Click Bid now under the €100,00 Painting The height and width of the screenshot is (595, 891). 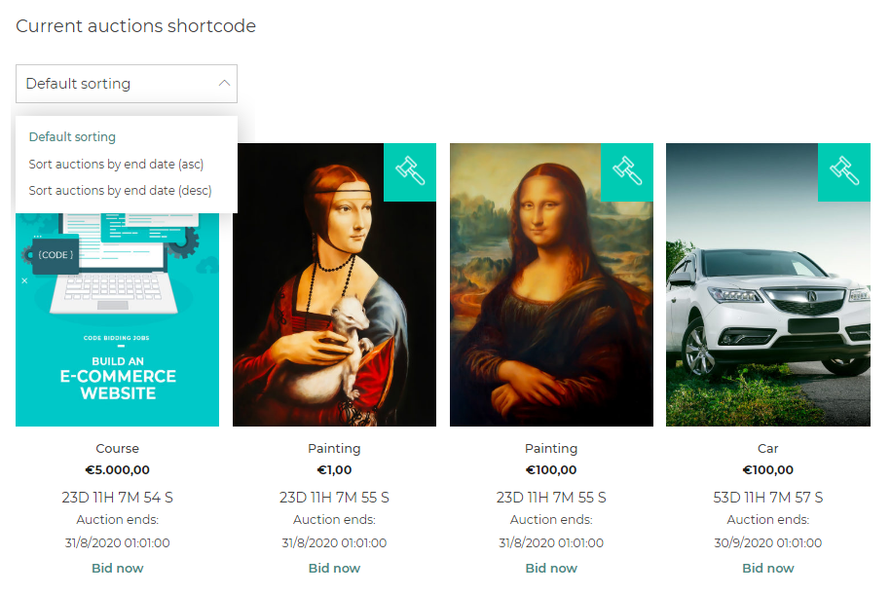coord(551,569)
